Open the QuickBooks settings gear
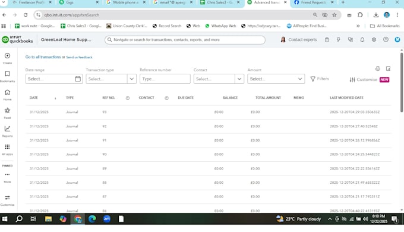Image resolution: width=404 pixels, height=232 pixels. [x=374, y=40]
